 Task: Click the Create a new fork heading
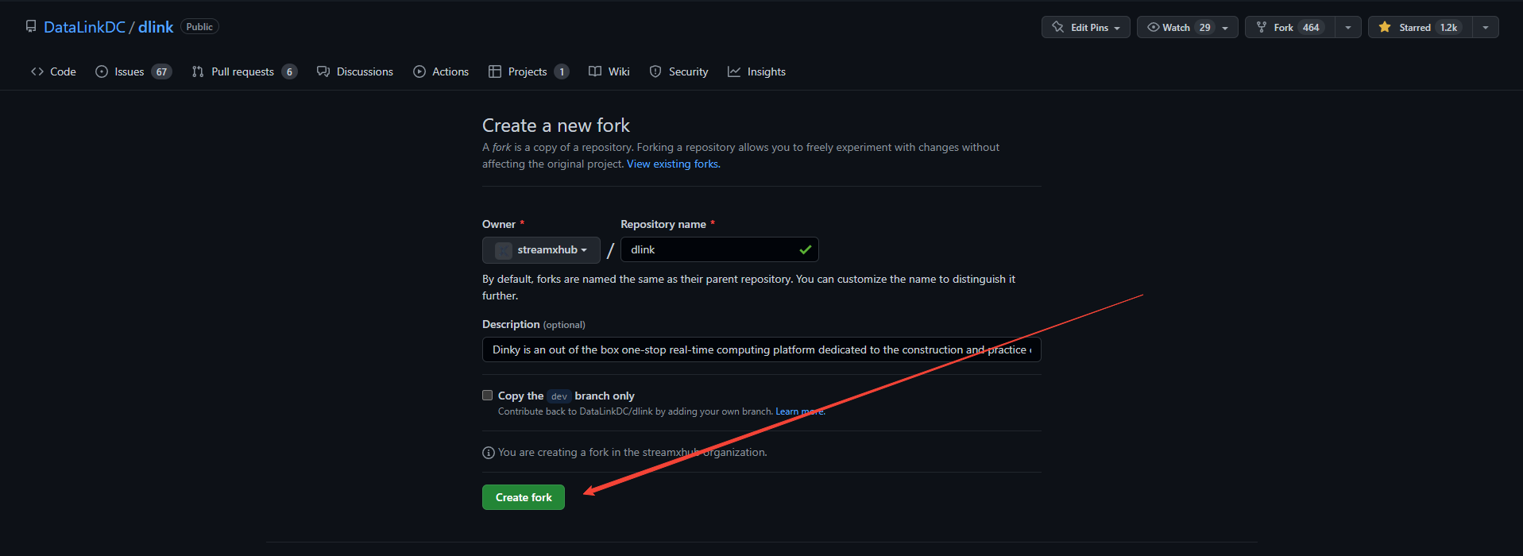pyautogui.click(x=556, y=125)
